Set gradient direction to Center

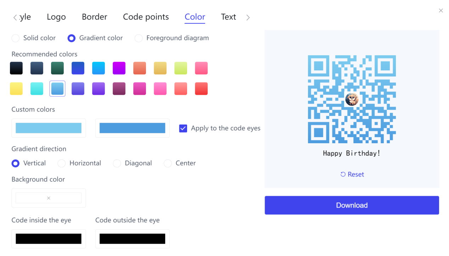pyautogui.click(x=180, y=163)
